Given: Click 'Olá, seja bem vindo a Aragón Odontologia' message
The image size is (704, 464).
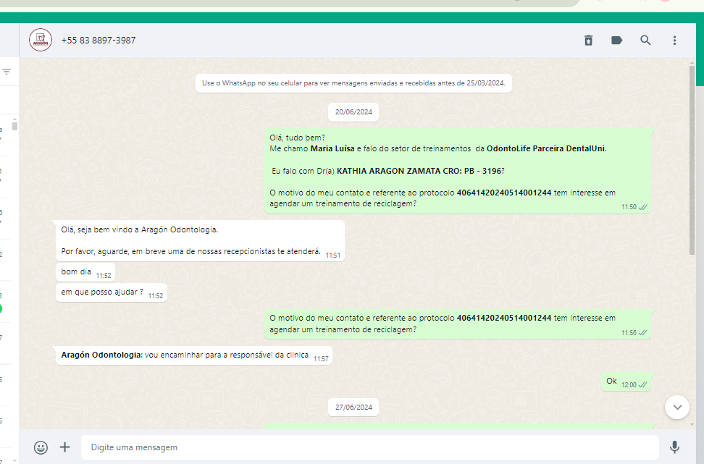Looking at the screenshot, I should pos(200,240).
